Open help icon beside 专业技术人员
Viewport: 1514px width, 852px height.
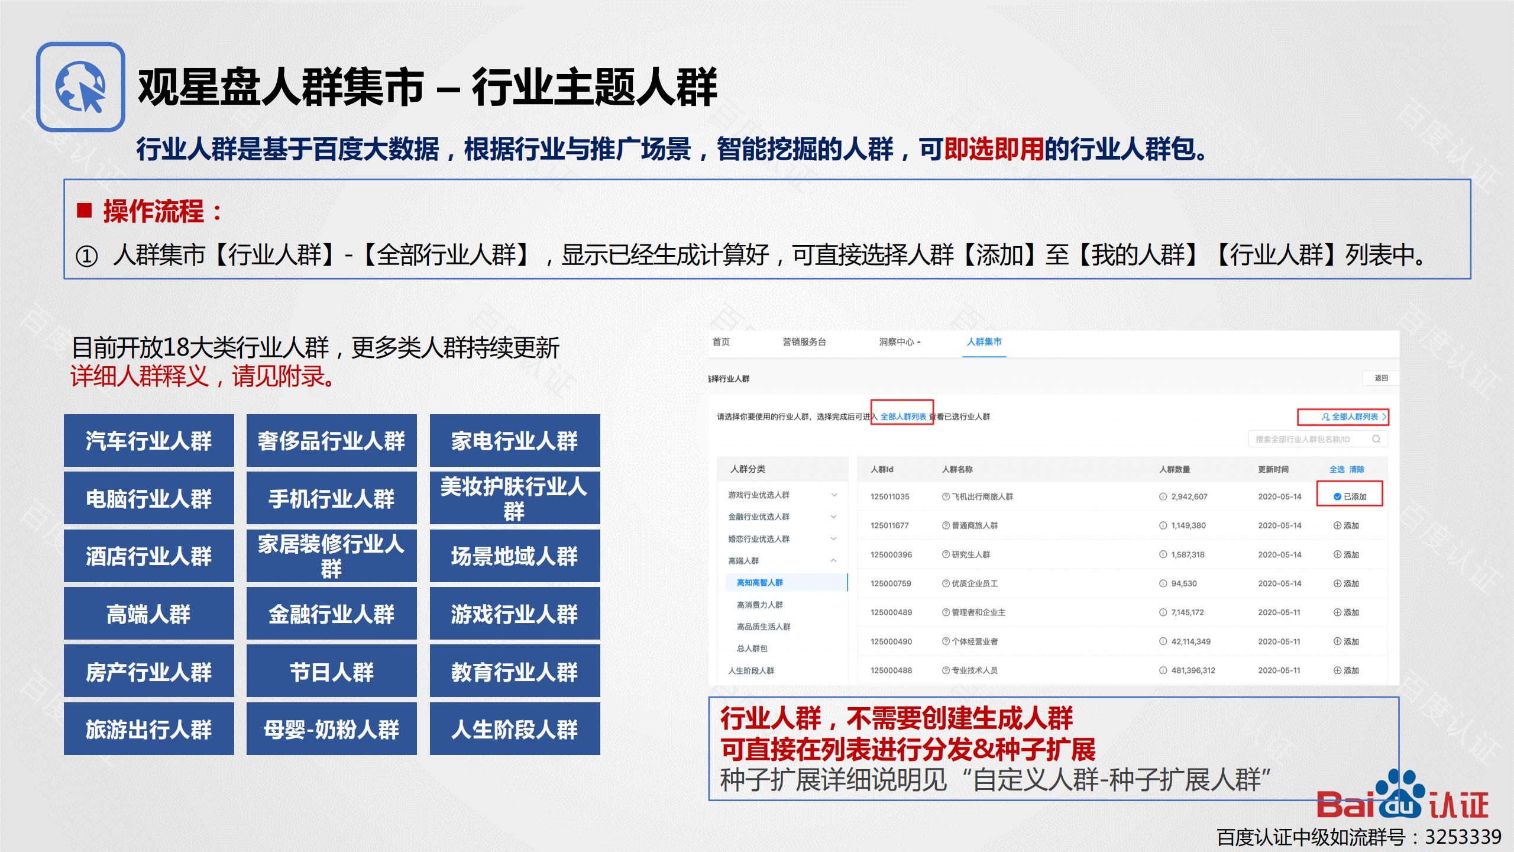tap(946, 670)
